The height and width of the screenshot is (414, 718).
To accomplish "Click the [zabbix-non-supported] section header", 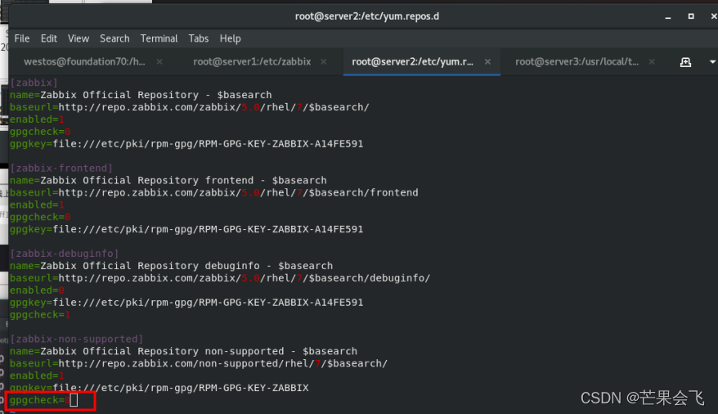I will [77, 339].
